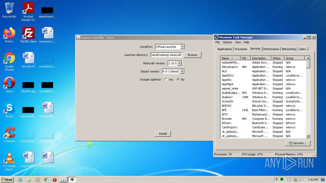Click volume speaker icon in system tray
The width and height of the screenshot is (326, 183).
click(x=289, y=180)
